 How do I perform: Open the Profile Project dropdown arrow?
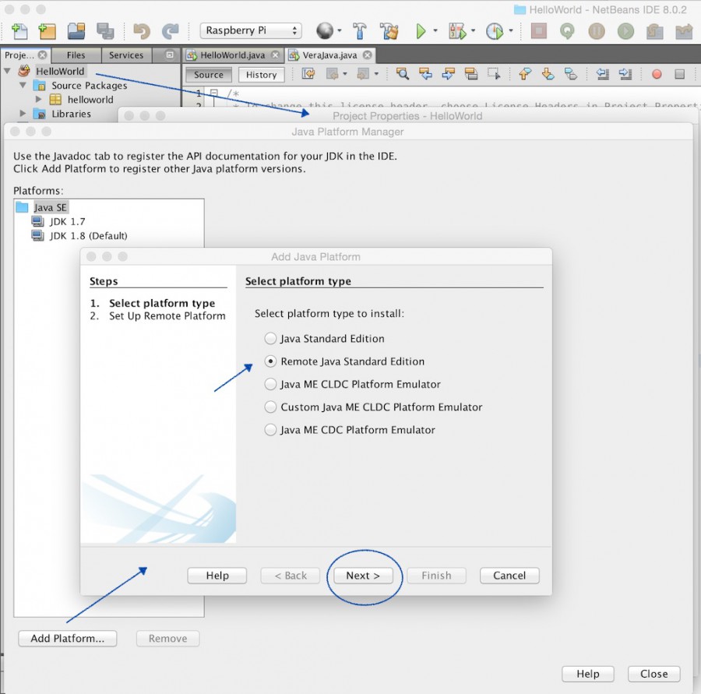pyautogui.click(x=510, y=31)
